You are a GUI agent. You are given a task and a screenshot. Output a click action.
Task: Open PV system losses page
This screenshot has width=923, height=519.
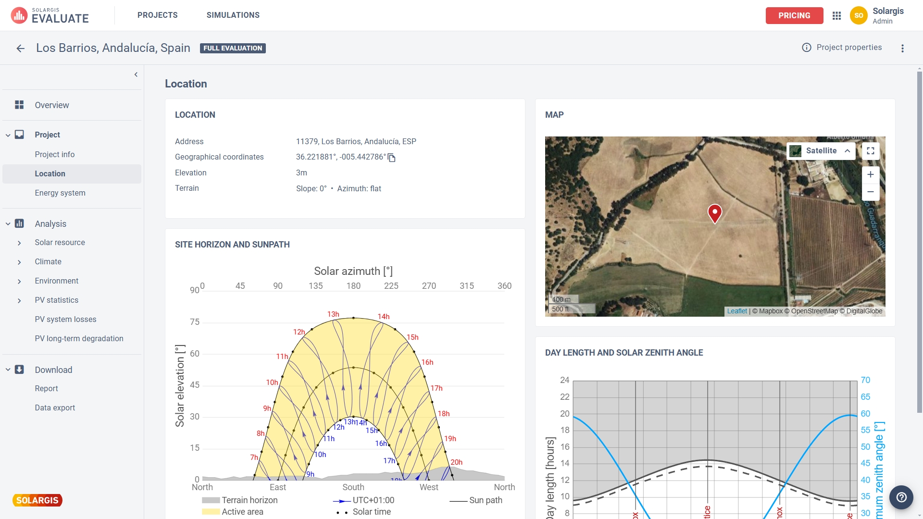pyautogui.click(x=65, y=320)
